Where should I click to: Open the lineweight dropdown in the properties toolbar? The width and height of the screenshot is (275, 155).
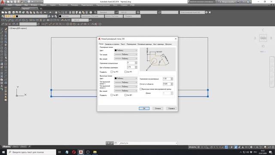pyautogui.click(x=114, y=16)
